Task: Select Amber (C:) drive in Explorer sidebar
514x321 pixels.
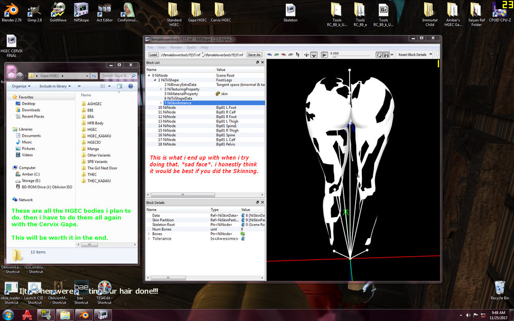Action: [x=28, y=174]
